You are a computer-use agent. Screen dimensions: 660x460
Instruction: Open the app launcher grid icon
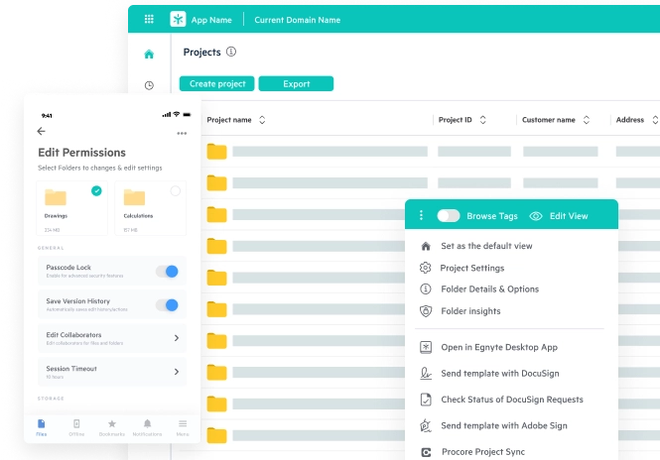point(149,19)
